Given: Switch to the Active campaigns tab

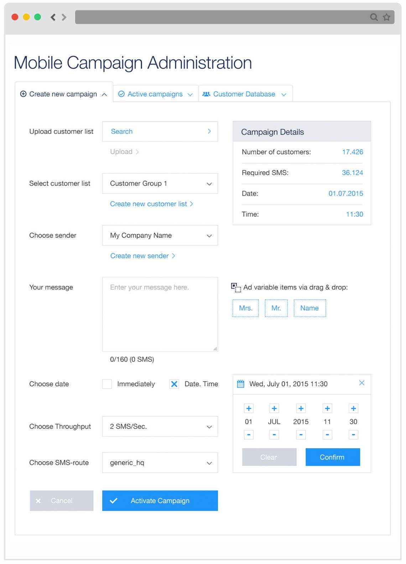Looking at the screenshot, I should [x=155, y=94].
